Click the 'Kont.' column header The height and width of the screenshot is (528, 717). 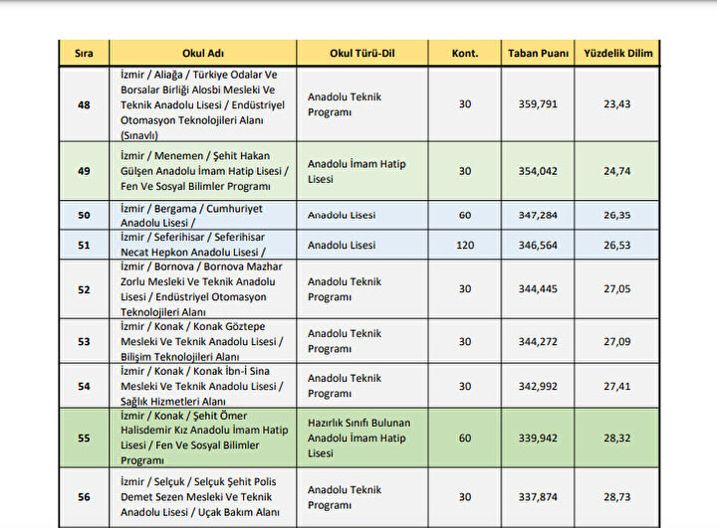(465, 53)
